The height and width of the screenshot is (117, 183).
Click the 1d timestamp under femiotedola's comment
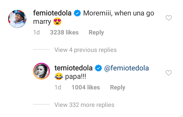[x=36, y=32]
